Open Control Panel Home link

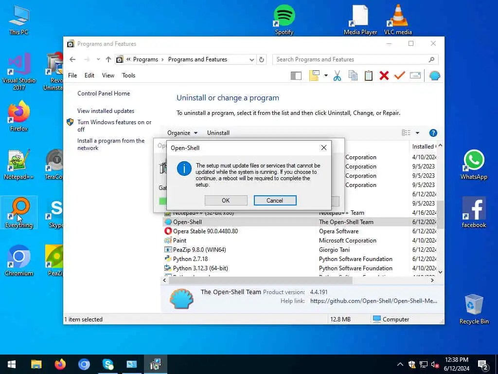pos(104,93)
